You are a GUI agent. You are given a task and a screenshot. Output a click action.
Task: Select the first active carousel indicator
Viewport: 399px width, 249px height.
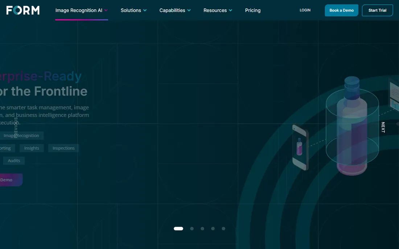178,229
